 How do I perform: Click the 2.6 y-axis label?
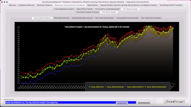click(x=19, y=83)
